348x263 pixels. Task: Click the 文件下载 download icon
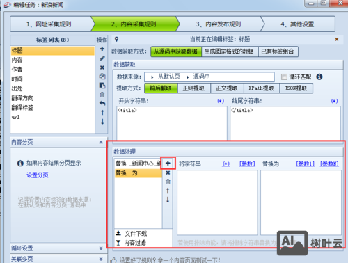coord(118,233)
